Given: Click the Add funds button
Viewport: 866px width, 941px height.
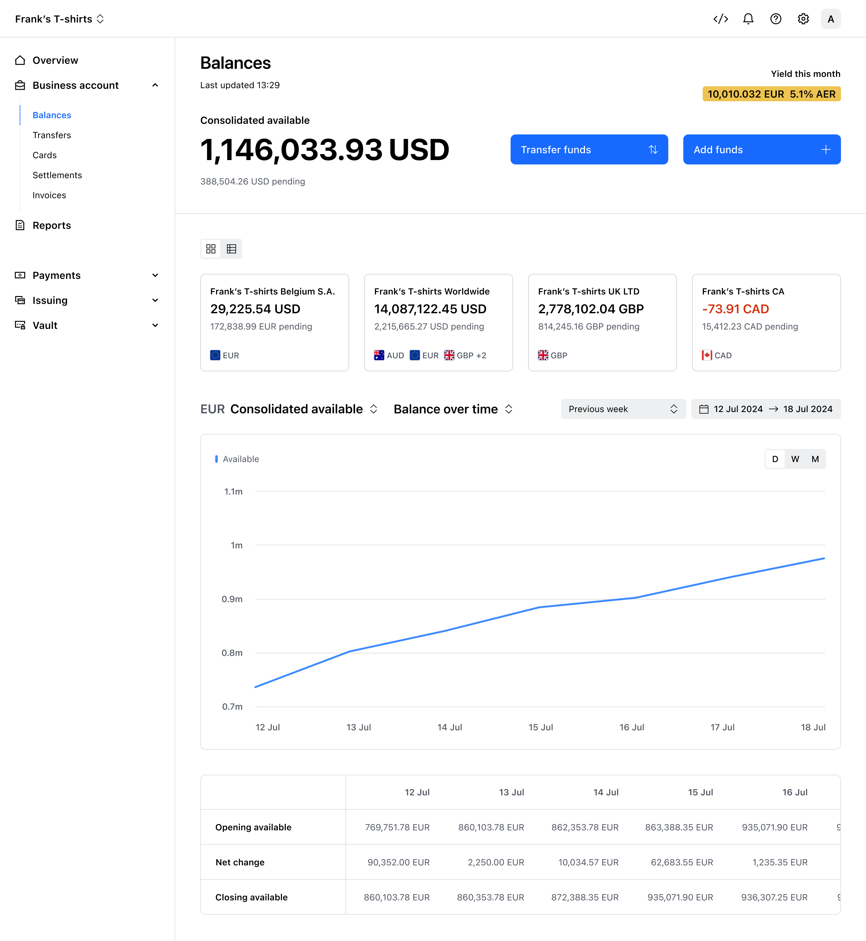Looking at the screenshot, I should pos(762,149).
